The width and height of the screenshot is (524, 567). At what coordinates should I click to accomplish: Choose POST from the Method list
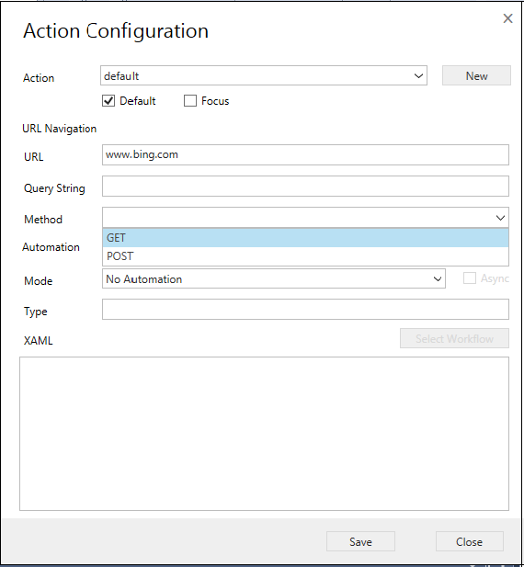click(305, 256)
